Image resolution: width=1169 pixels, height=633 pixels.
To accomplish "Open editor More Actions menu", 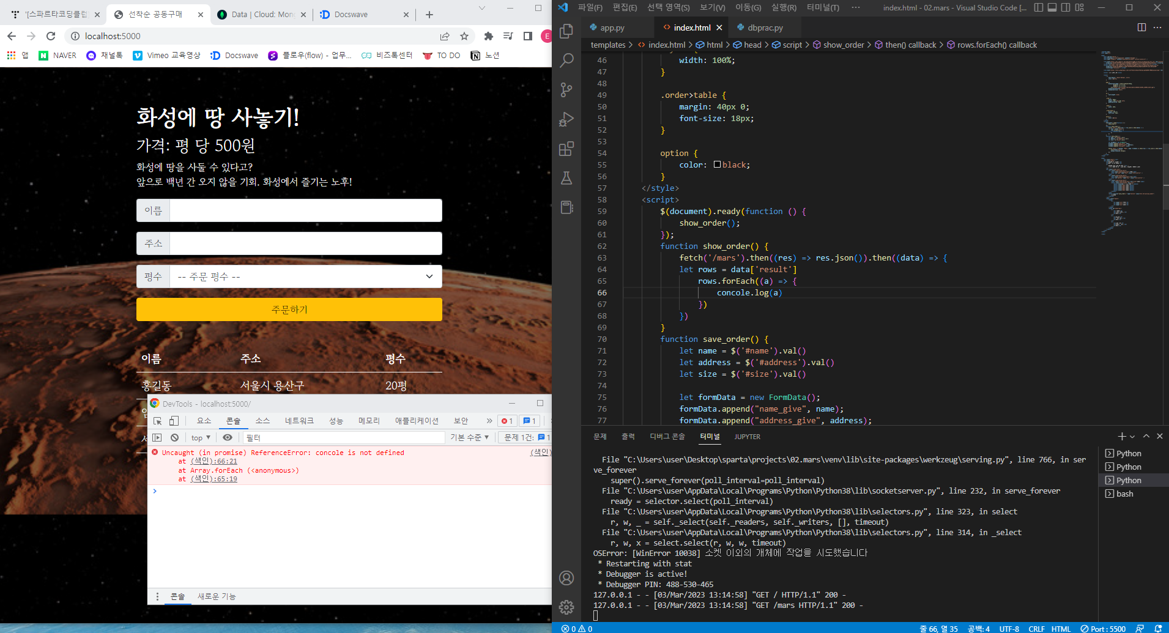I will [1157, 28].
